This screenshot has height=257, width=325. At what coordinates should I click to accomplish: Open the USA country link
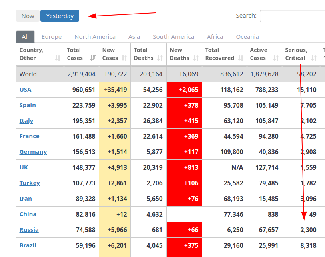point(25,90)
